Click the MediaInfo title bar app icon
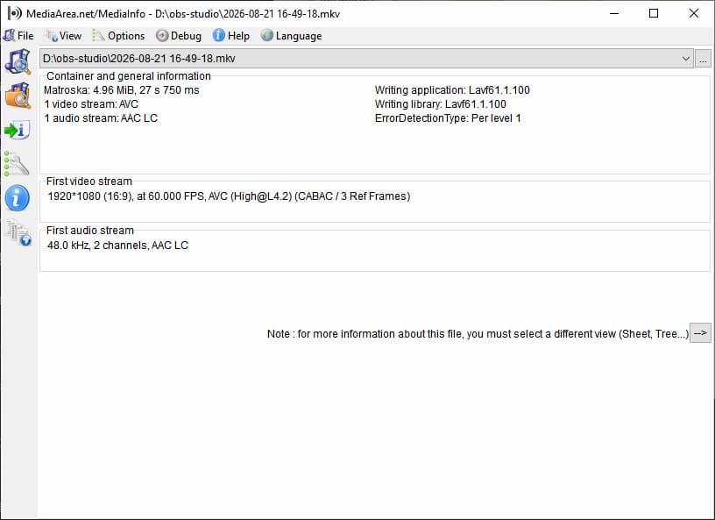Image resolution: width=715 pixels, height=520 pixels. [15, 13]
